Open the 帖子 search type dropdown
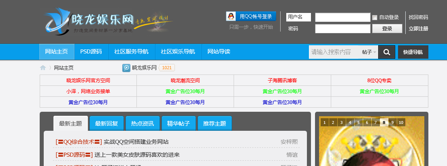 (x=369, y=52)
